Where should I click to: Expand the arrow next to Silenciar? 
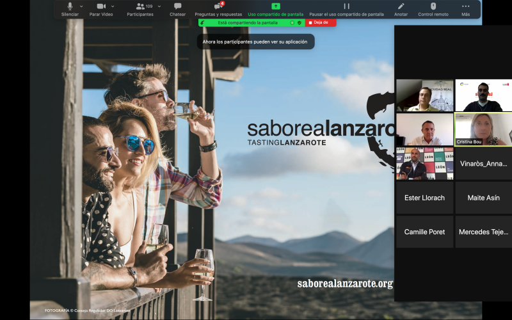81,6
